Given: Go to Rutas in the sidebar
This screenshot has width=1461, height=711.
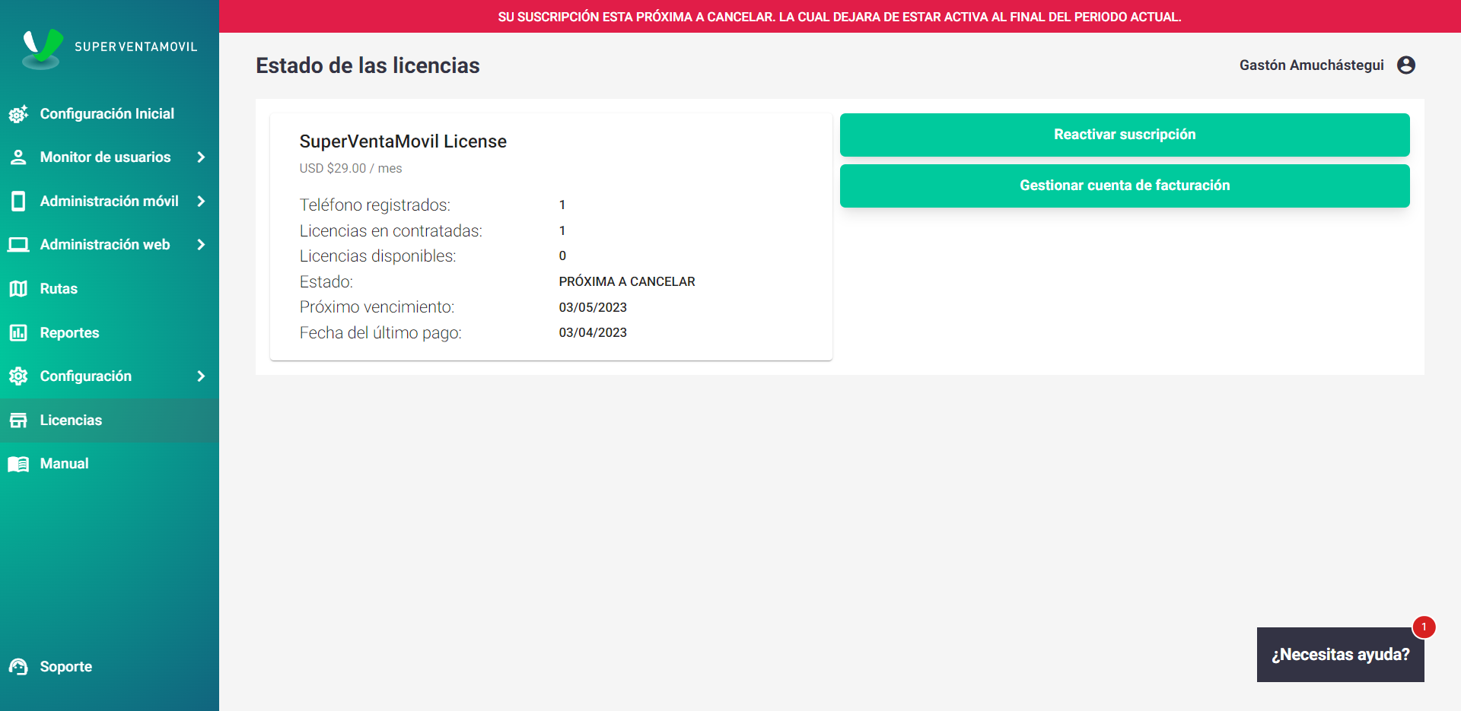Looking at the screenshot, I should (110, 289).
